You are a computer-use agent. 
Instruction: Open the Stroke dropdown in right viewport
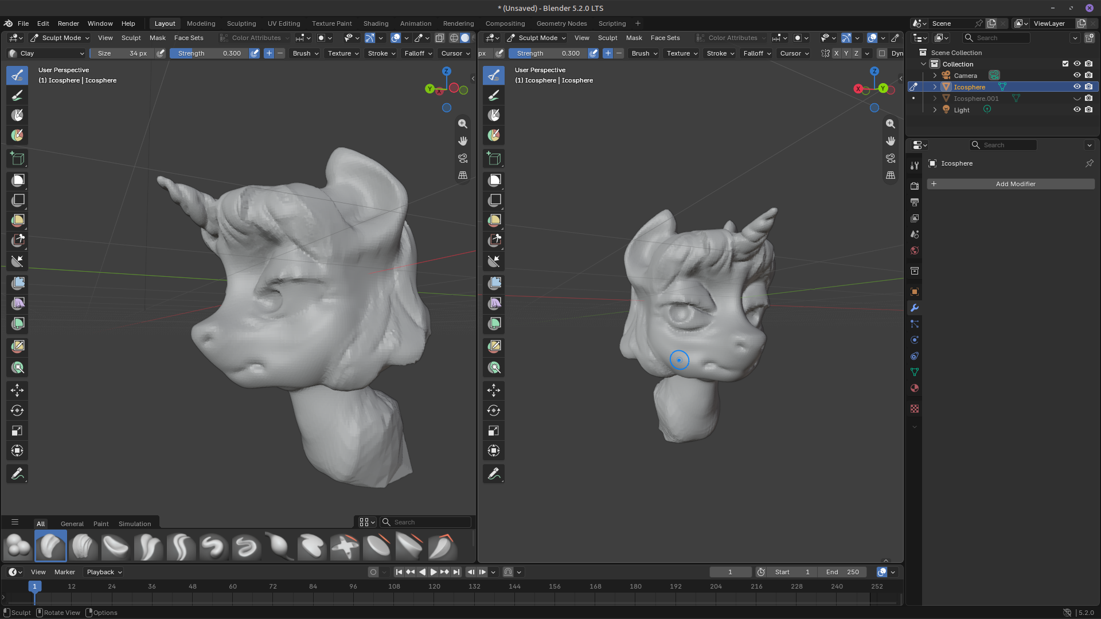point(720,53)
